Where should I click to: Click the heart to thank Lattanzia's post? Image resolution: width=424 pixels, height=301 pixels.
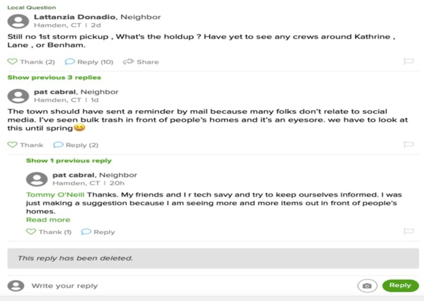tap(13, 62)
